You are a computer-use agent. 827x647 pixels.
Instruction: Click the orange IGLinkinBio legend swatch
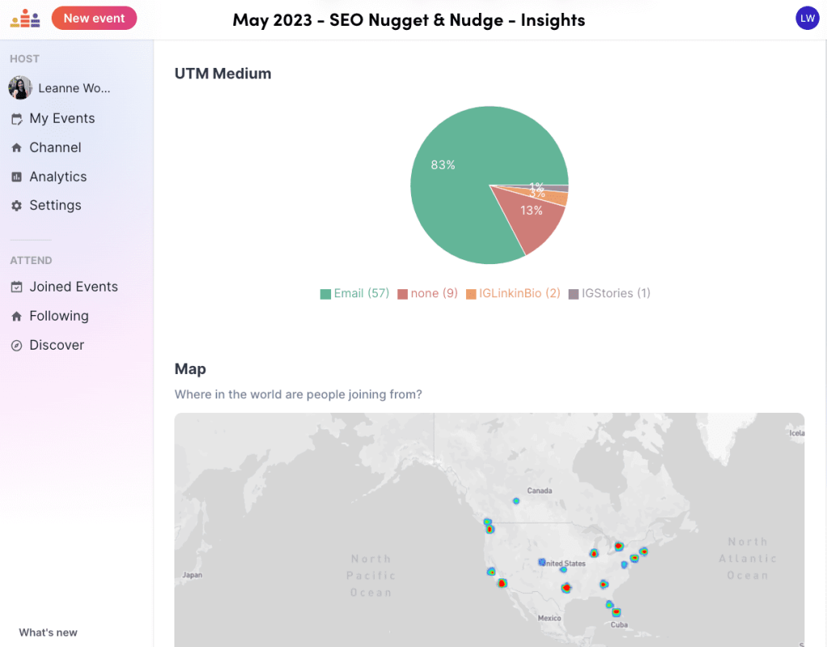pyautogui.click(x=471, y=294)
